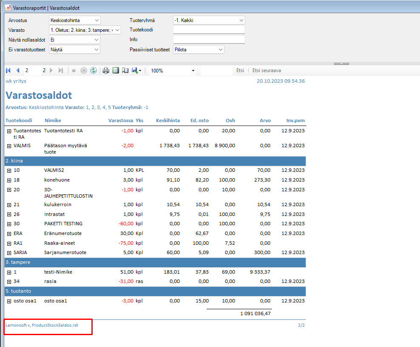
Task: Open the zoom level 100% dropdown
Action: 193,71
